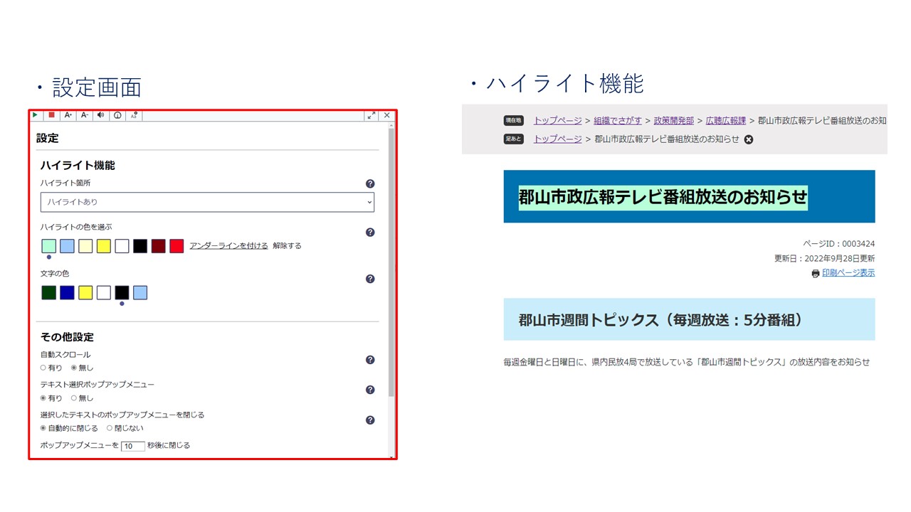Image resolution: width=911 pixels, height=512 pixels.
Task: Decrease text size with A- icon
Action: click(x=85, y=115)
